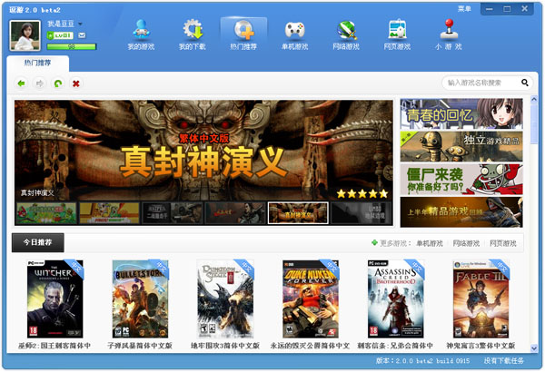Click the 网页游戏 link in 更多游戏
The image size is (545, 372).
tap(503, 243)
